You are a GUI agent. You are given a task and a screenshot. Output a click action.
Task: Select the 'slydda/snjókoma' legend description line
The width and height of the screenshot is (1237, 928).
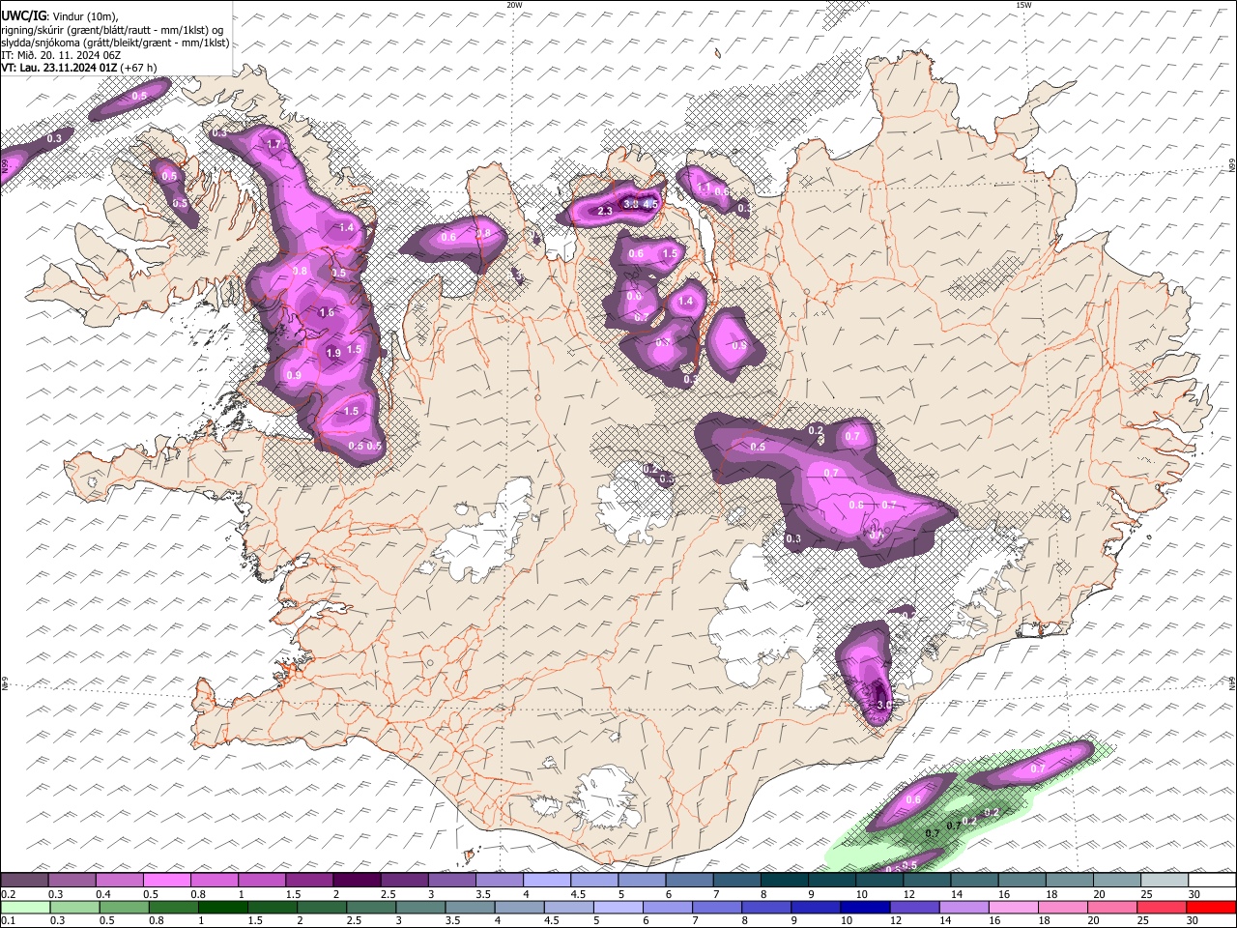coord(115,43)
